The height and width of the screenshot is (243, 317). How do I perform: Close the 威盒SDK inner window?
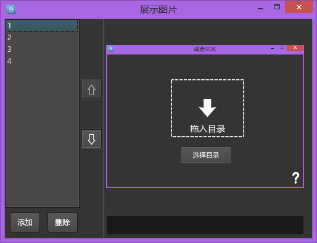[x=295, y=48]
